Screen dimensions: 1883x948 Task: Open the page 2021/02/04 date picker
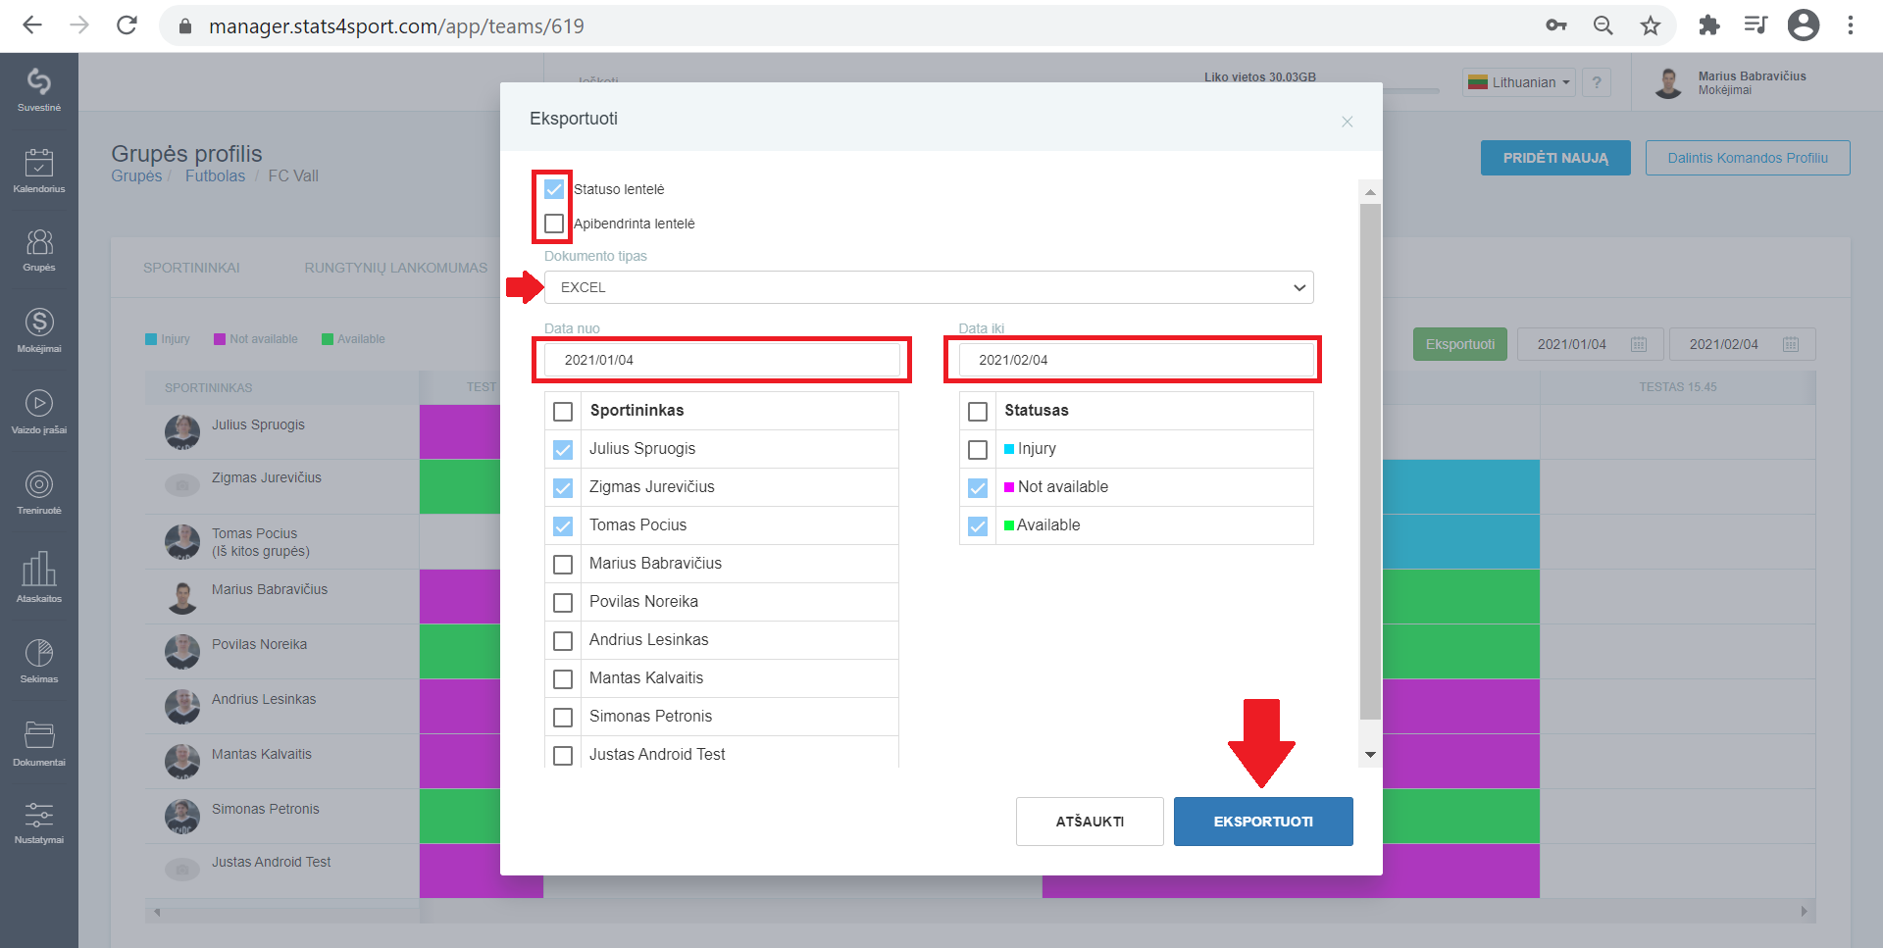[x=1743, y=344]
